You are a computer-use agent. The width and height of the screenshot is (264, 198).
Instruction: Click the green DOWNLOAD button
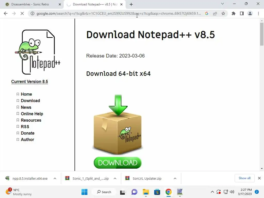point(118,163)
